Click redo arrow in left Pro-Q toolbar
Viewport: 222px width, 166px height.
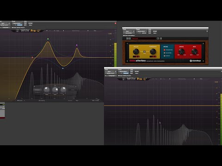[x=50, y=30]
